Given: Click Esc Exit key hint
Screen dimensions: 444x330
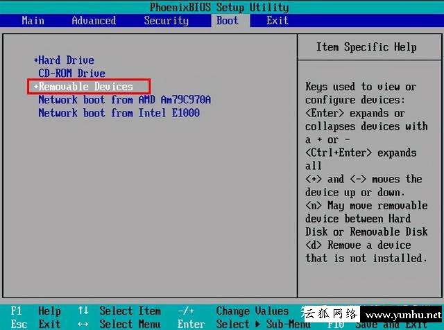Looking at the screenshot, I should [x=35, y=324].
